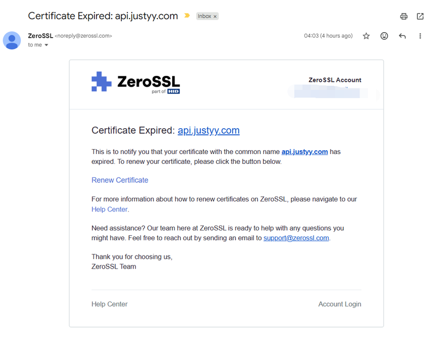Image resolution: width=437 pixels, height=344 pixels.
Task: Click Renew Certificate
Action: tap(120, 180)
